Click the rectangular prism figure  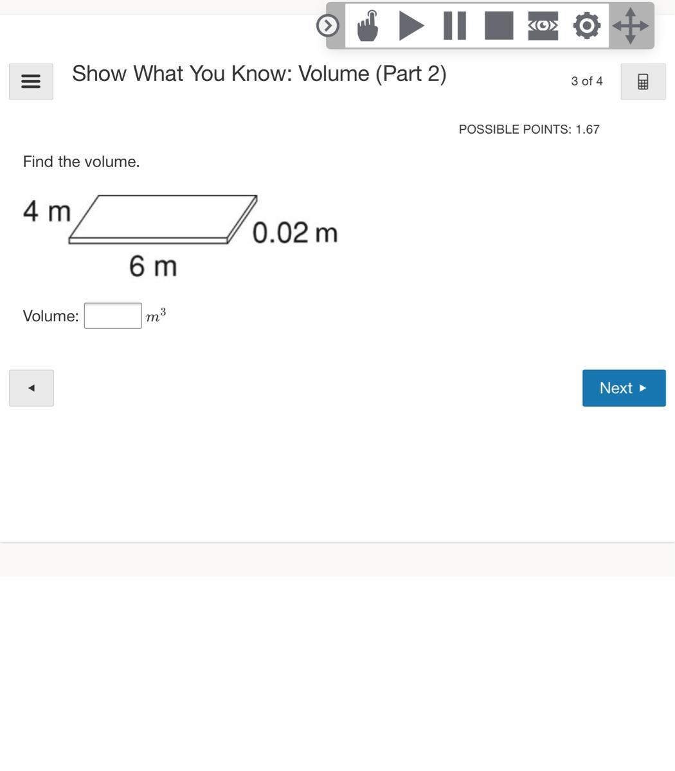[164, 218]
